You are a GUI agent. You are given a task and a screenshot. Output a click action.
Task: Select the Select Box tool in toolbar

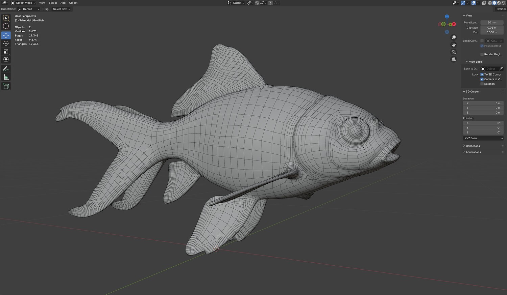(x=6, y=18)
